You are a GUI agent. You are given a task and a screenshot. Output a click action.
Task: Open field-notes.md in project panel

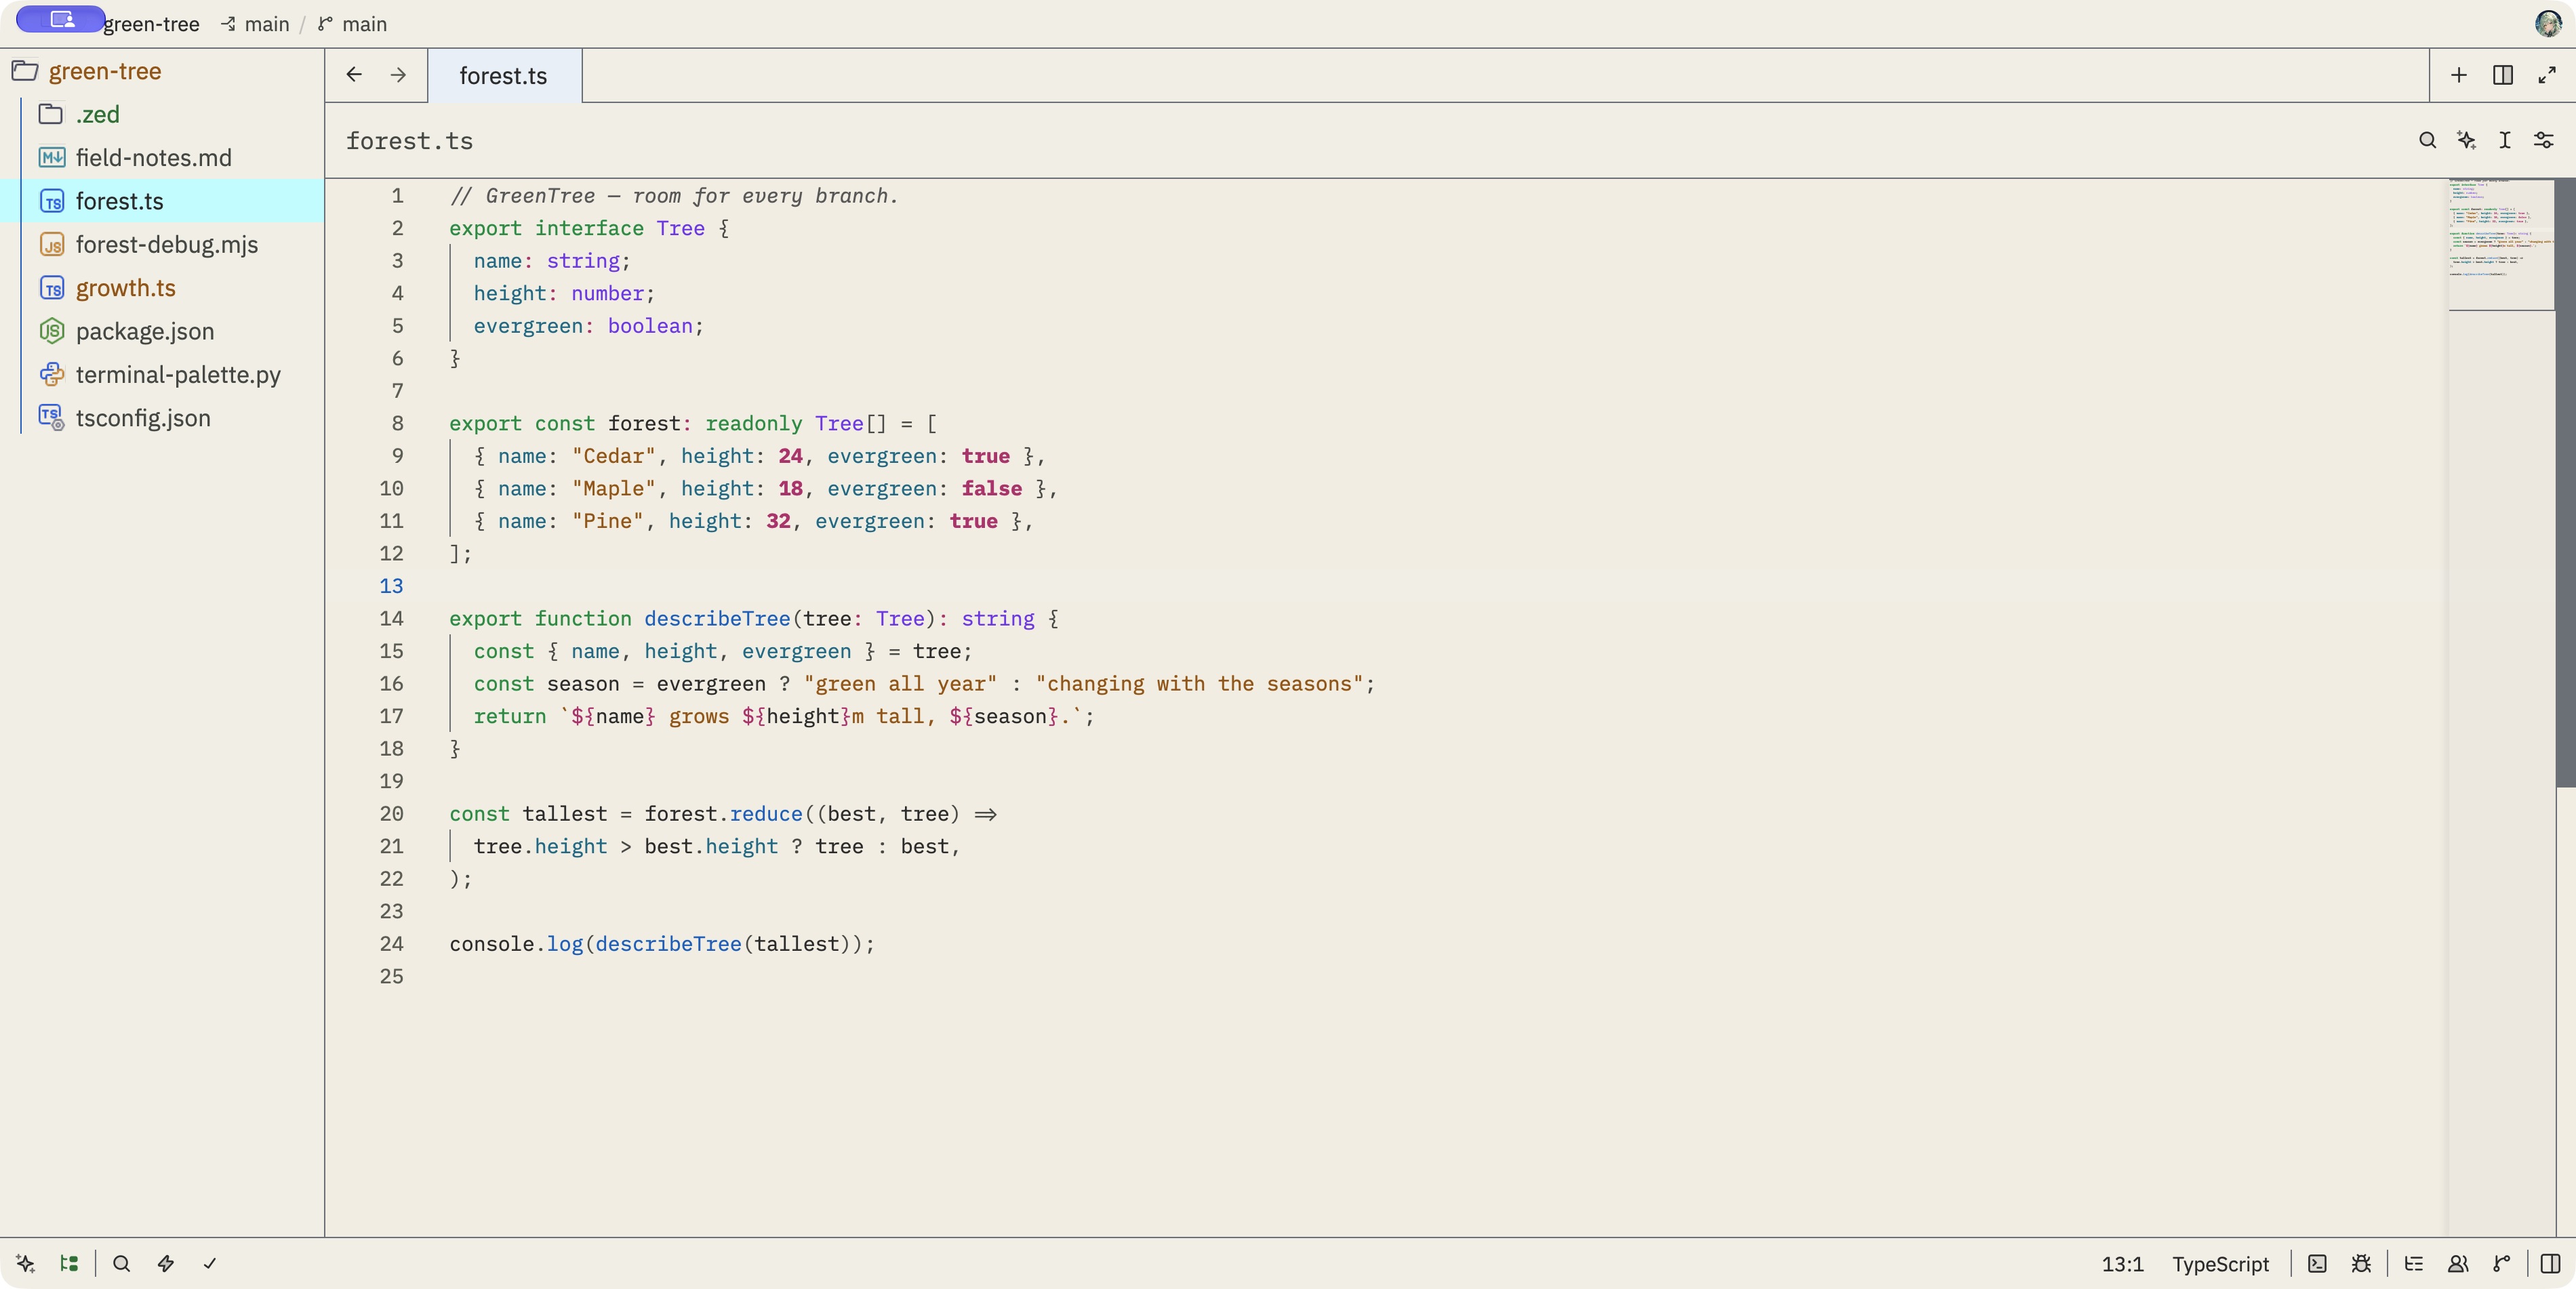click(162, 158)
